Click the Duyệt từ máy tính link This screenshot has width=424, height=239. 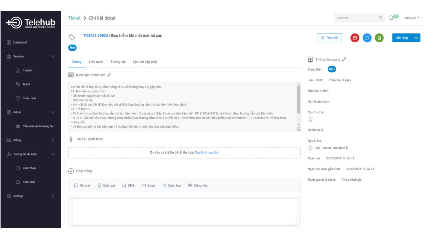tap(207, 152)
